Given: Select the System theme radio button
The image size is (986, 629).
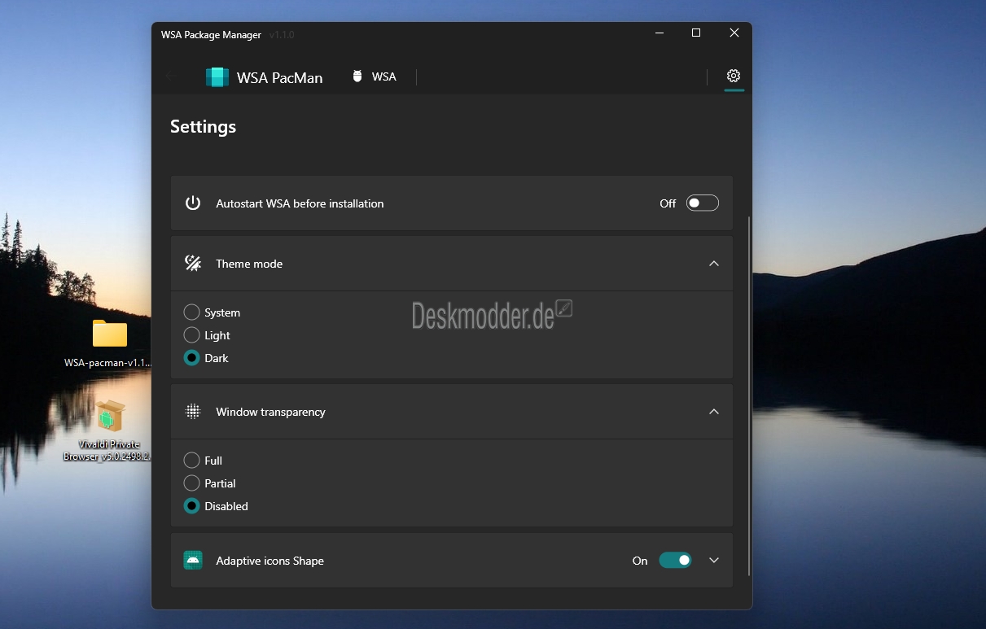Looking at the screenshot, I should pyautogui.click(x=192, y=312).
